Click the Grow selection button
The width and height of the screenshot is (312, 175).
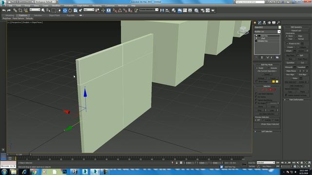[273, 107]
